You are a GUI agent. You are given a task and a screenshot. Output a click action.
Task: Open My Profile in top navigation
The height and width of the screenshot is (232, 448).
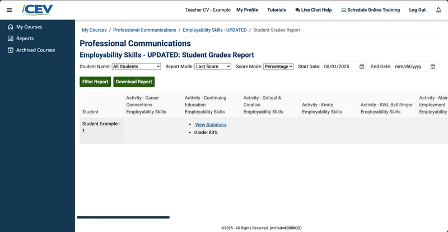coord(247,10)
